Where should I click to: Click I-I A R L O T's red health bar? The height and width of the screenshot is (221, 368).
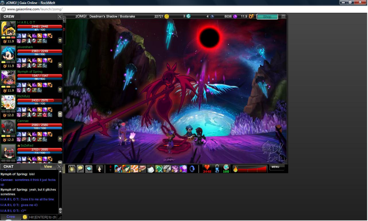click(40, 26)
